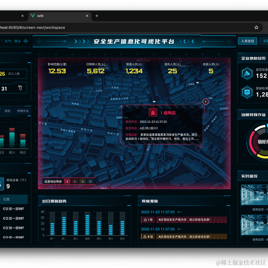Click warning triangle on red Ⅰ级 alert
Viewport: 268px width, 268px height.
(145, 220)
